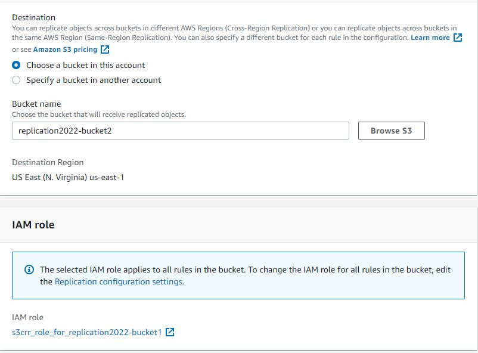
Task: Click inside the Bucket name input field
Action: [179, 131]
